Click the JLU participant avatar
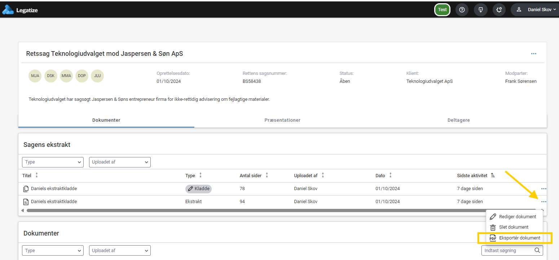Screen dimensions: 559x260 [x=97, y=76]
